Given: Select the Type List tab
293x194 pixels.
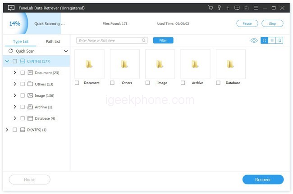Looking at the screenshot, I should 21,41.
